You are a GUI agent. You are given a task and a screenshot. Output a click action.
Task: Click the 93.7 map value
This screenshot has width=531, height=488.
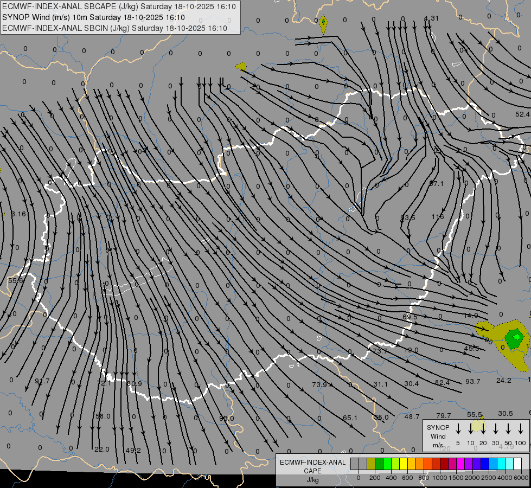pos(473,381)
